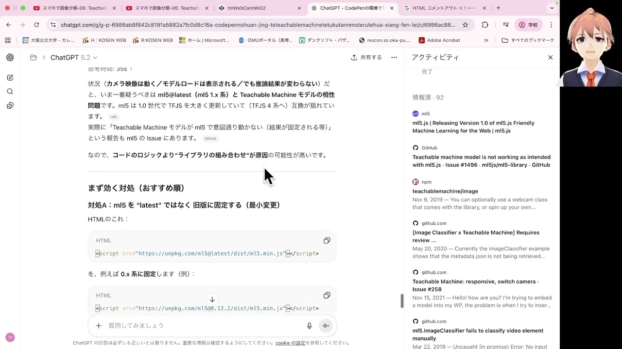Image resolution: width=622 pixels, height=349 pixels.
Task: Open the apps grid icon in bookmarks bar
Action: (8, 40)
